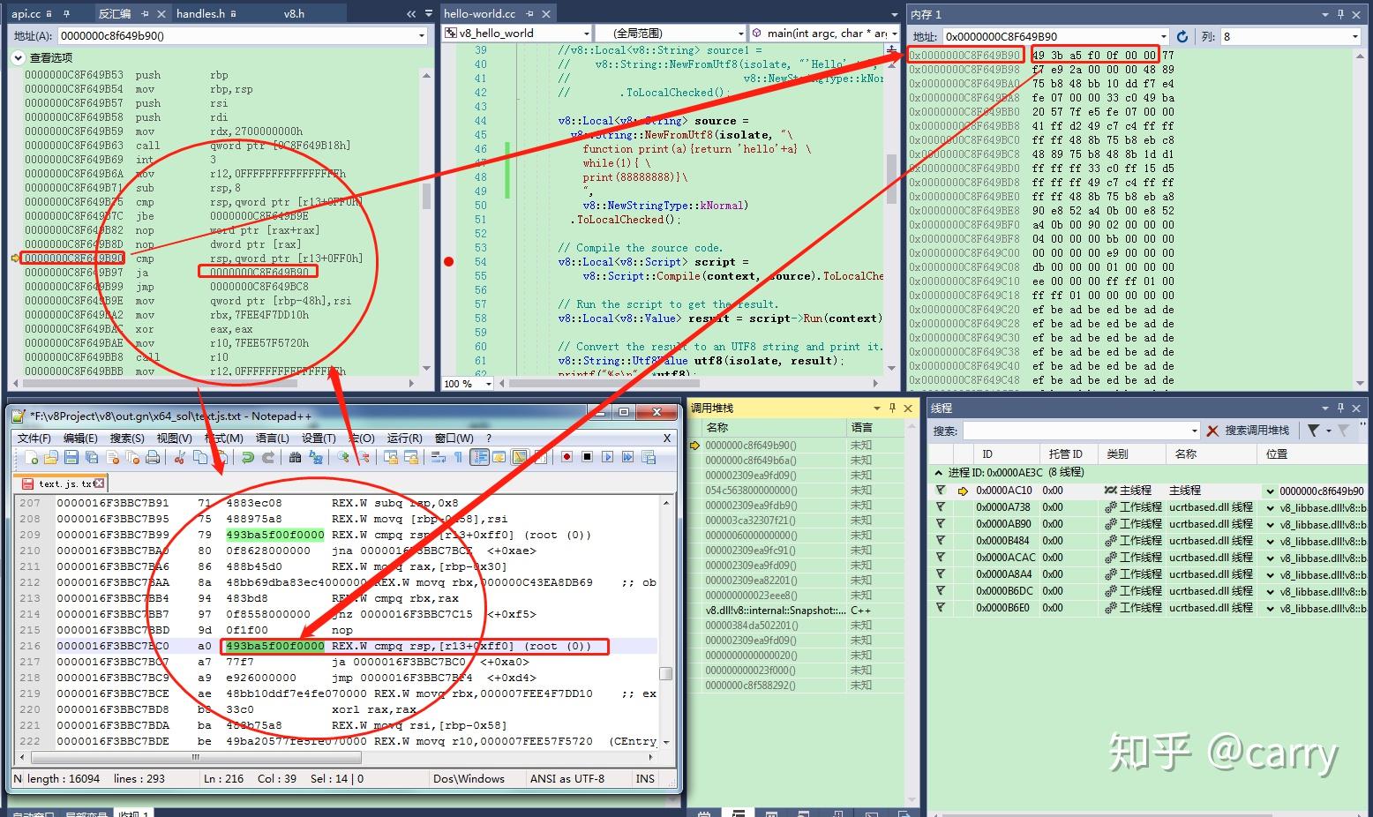Open 编辑(E) menu in Notepad++
This screenshot has width=1373, height=817.
tap(80, 438)
